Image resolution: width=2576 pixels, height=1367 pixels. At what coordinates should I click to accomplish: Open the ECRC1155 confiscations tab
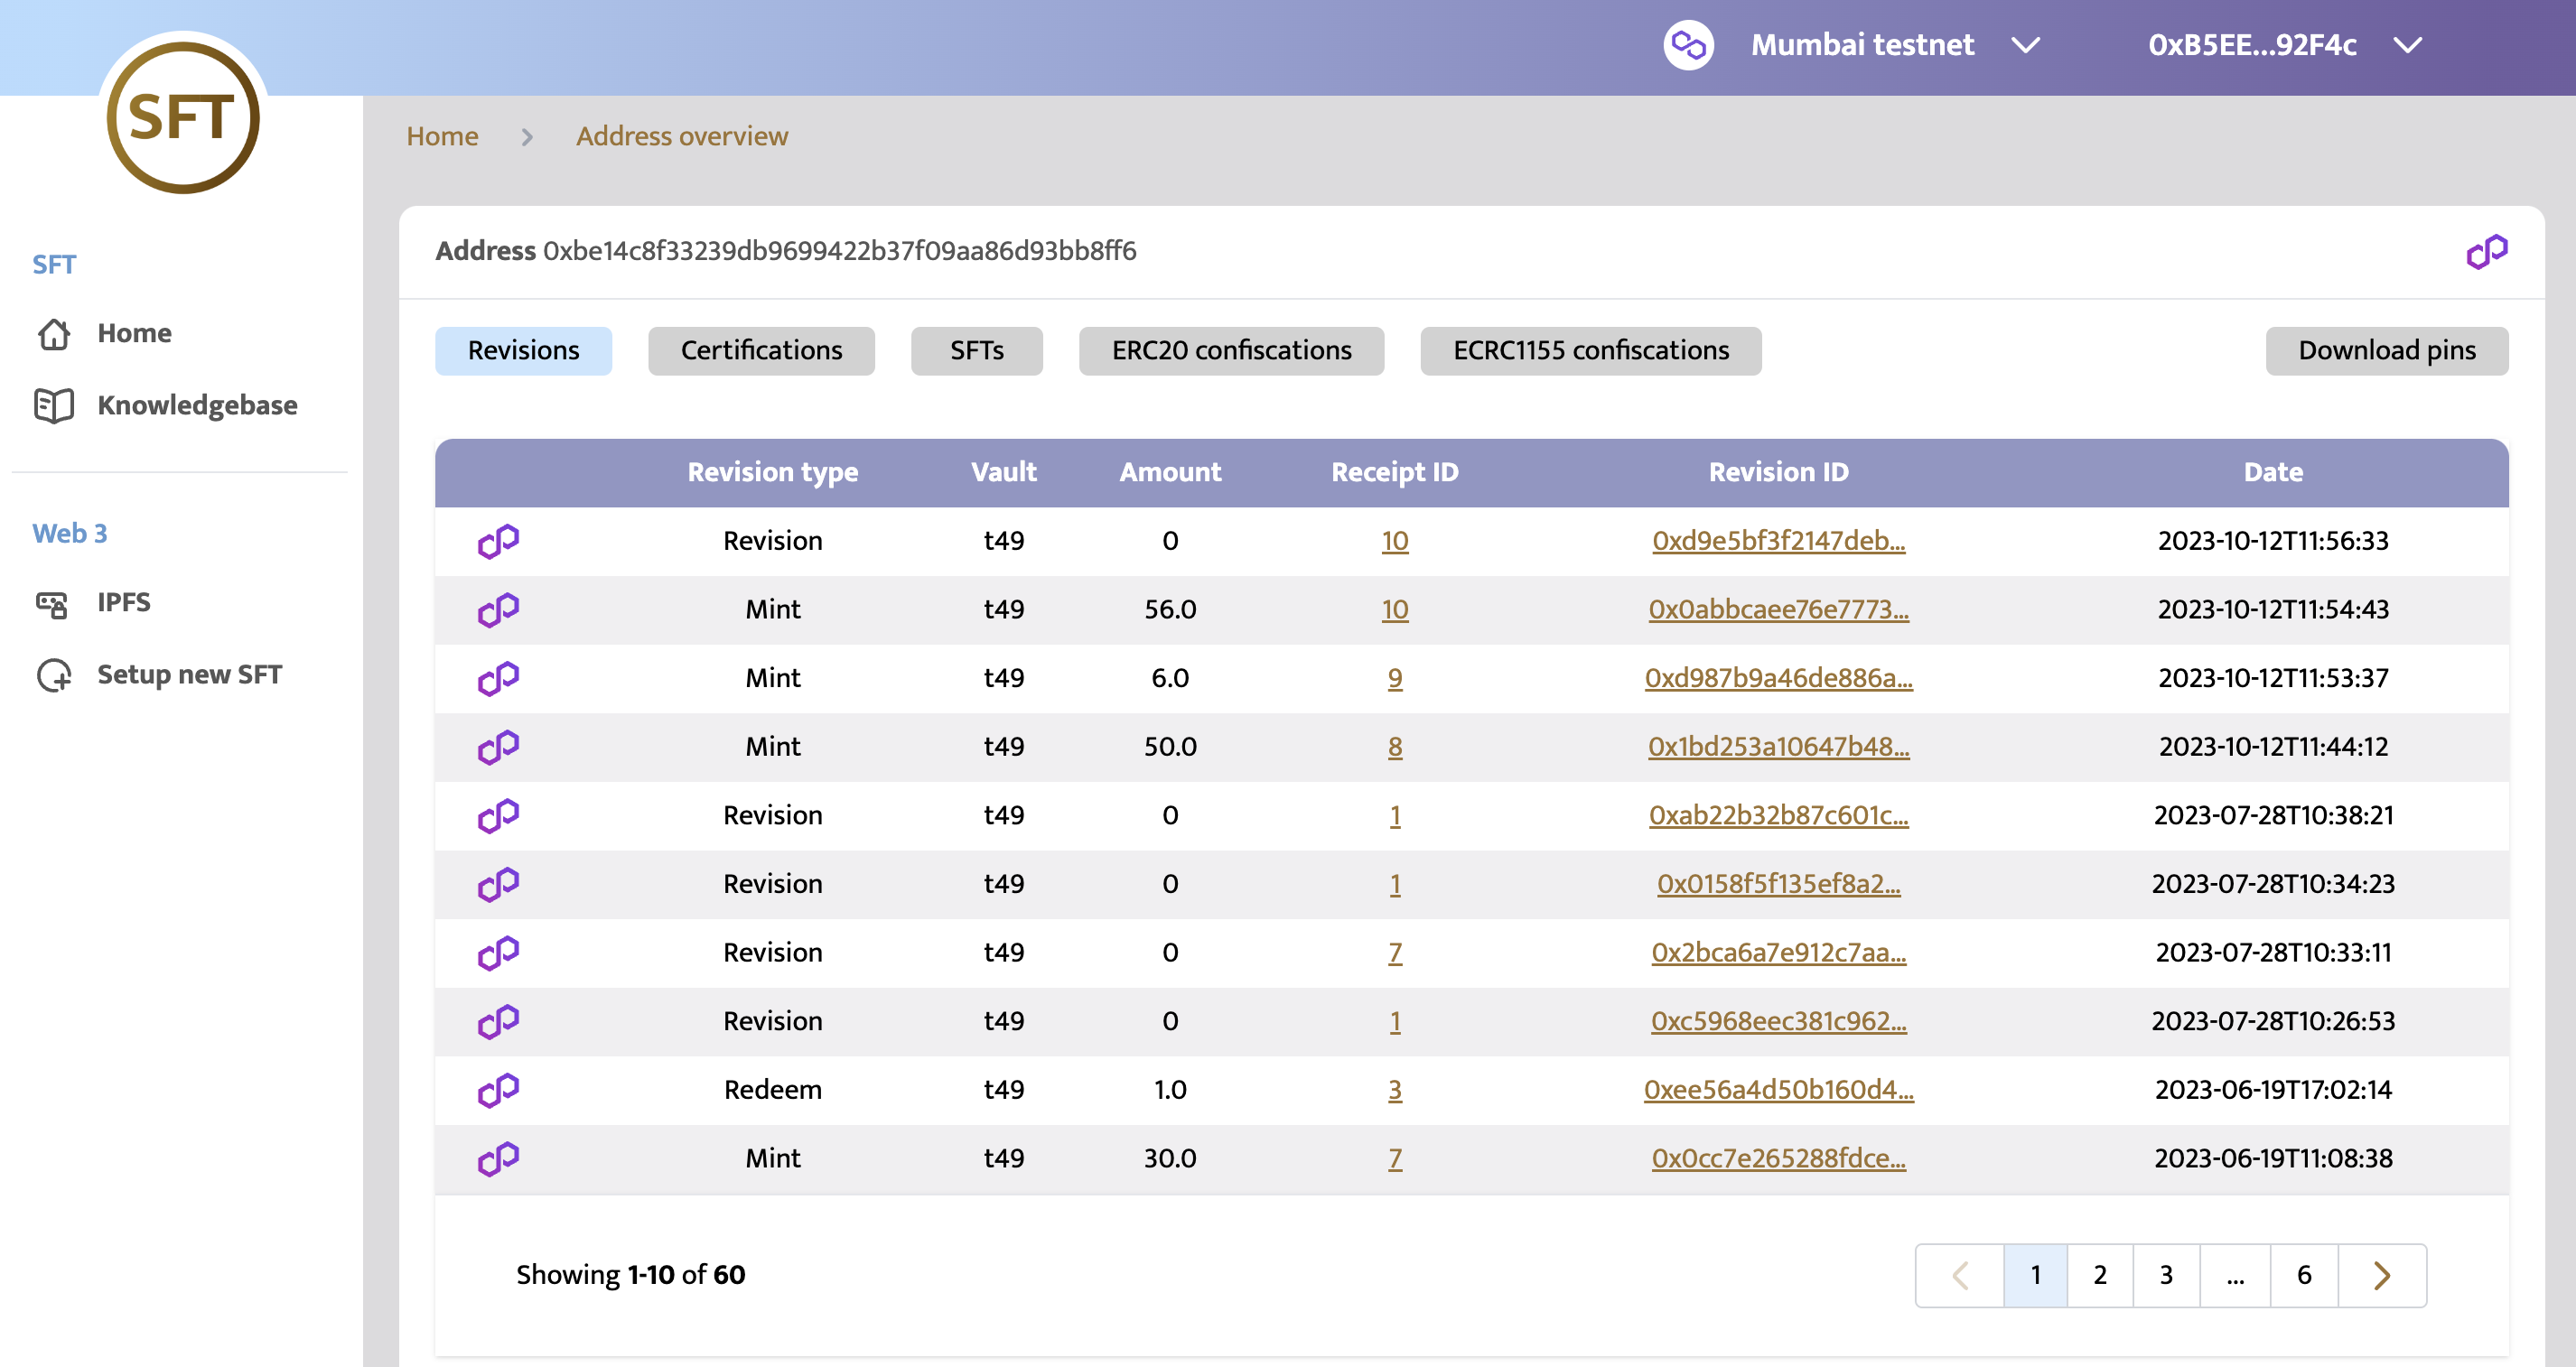[1591, 351]
